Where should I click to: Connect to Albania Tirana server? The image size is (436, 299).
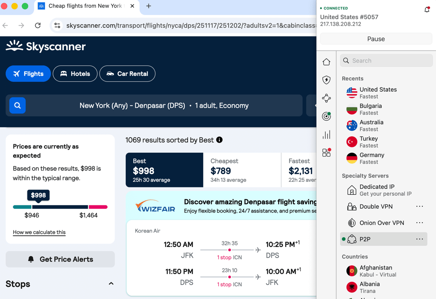[384, 287]
